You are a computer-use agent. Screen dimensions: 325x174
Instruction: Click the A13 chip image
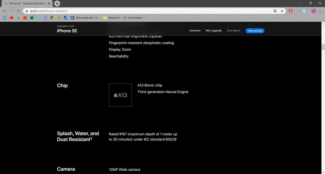click(120, 95)
